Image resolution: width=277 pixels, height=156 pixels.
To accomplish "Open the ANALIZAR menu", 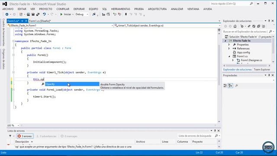I will [177, 9].
